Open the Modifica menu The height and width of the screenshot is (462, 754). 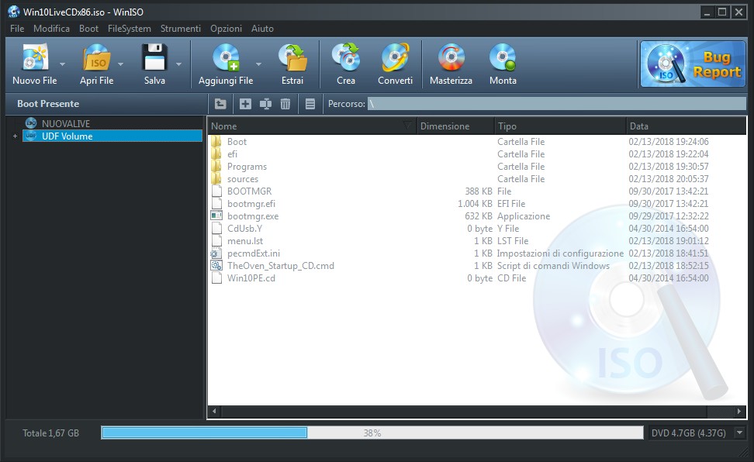51,29
